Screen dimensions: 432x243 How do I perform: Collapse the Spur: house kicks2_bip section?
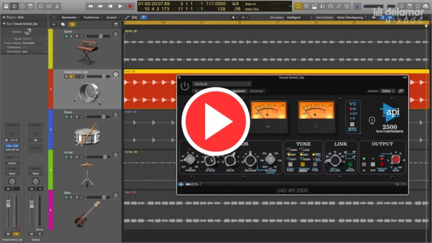4,24
